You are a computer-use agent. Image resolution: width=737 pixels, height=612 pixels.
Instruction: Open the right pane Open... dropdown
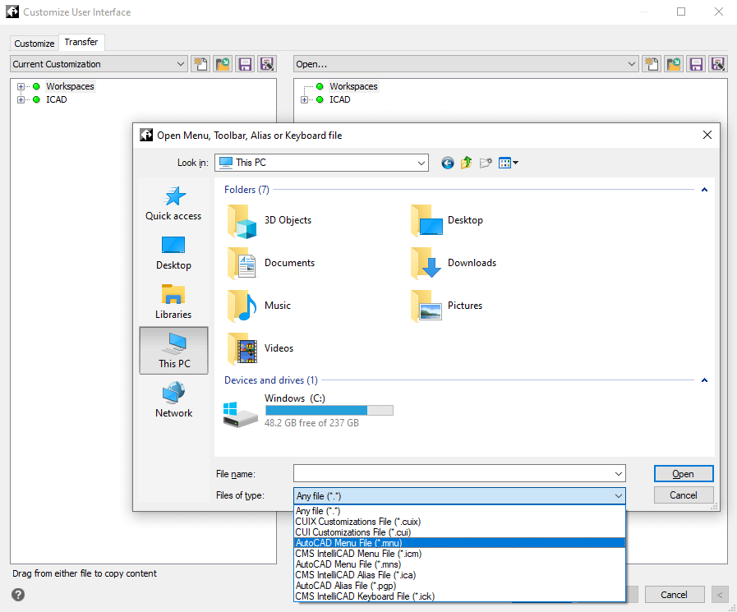click(466, 64)
